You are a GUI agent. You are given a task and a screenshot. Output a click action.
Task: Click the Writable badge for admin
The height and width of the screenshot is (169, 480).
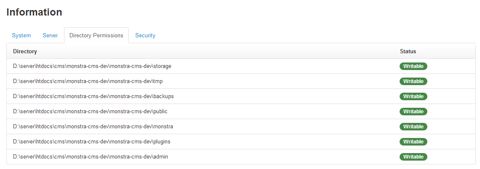413,157
